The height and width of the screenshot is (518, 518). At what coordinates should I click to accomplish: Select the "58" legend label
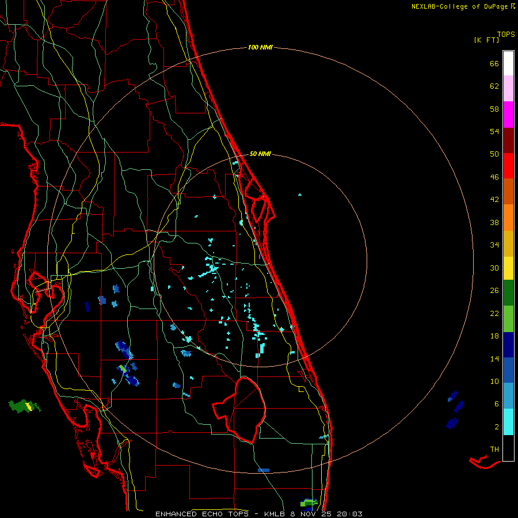(x=494, y=109)
